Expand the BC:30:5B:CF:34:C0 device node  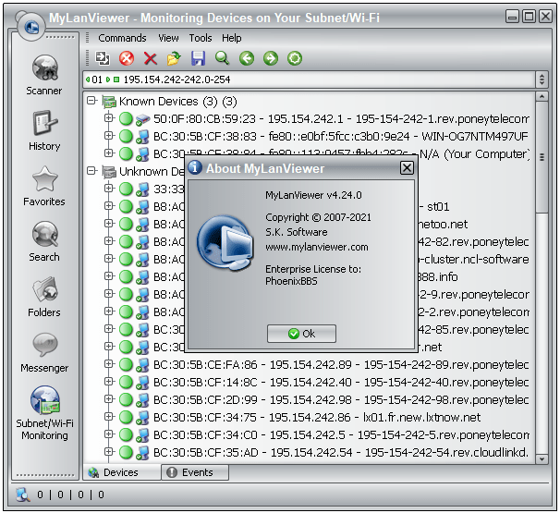(x=108, y=434)
